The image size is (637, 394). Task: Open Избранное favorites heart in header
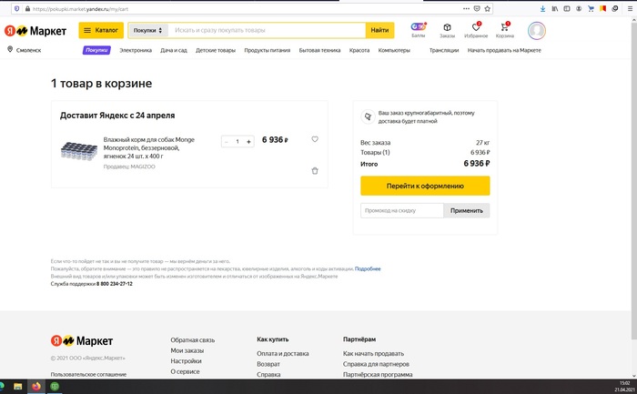(x=476, y=30)
